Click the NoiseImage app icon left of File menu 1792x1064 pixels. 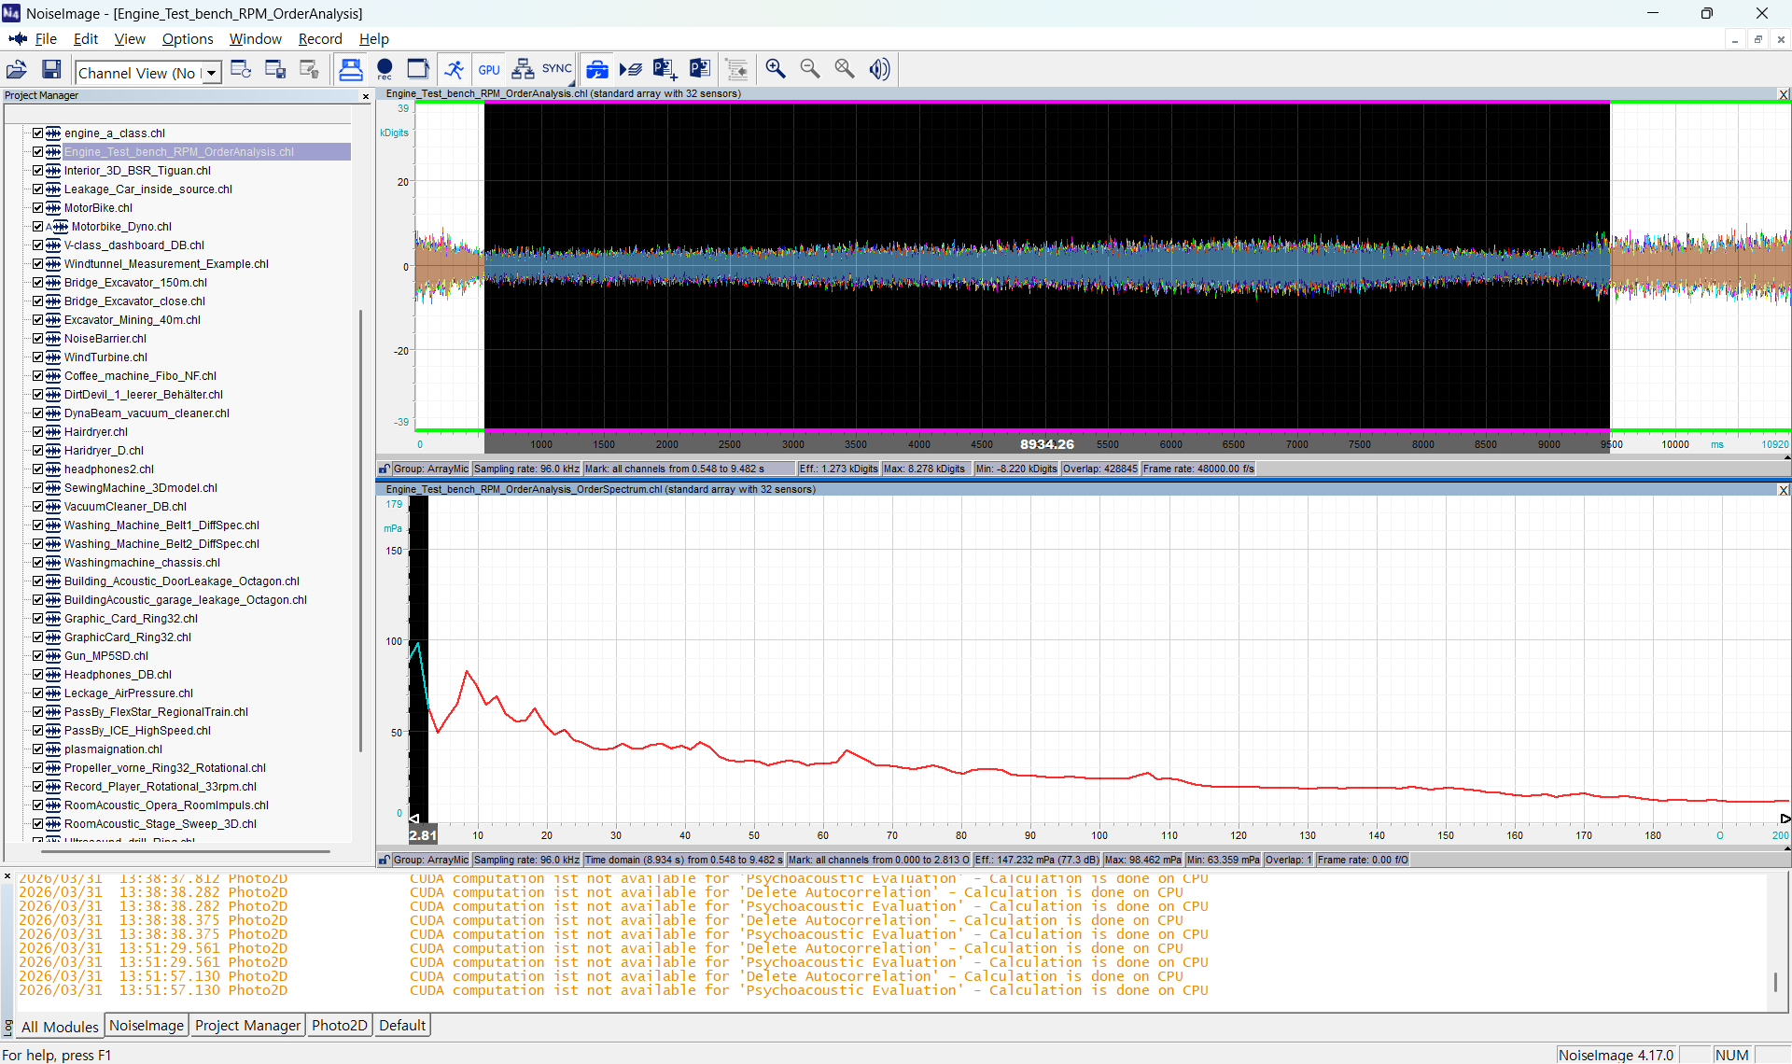(x=18, y=39)
